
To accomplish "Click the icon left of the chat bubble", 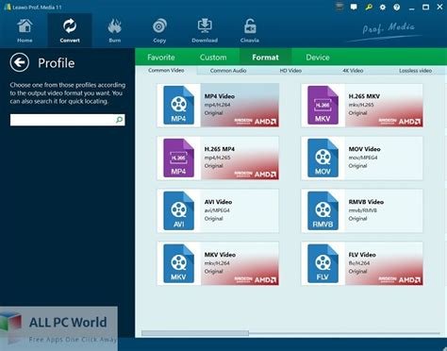I will (x=339, y=7).
